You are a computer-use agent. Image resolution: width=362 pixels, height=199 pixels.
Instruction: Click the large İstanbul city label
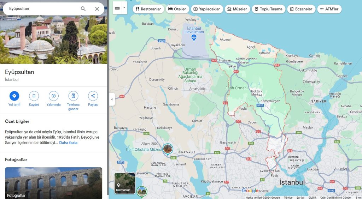pos(292,182)
